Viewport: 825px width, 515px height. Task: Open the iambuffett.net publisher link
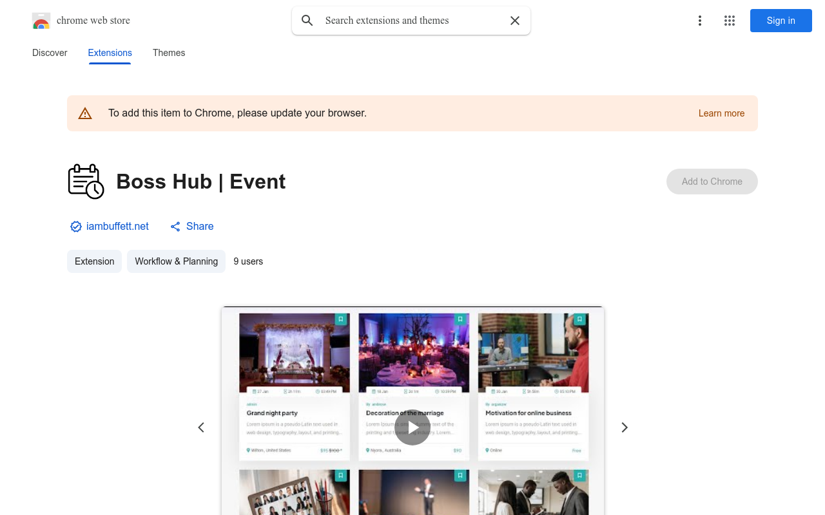[117, 227]
